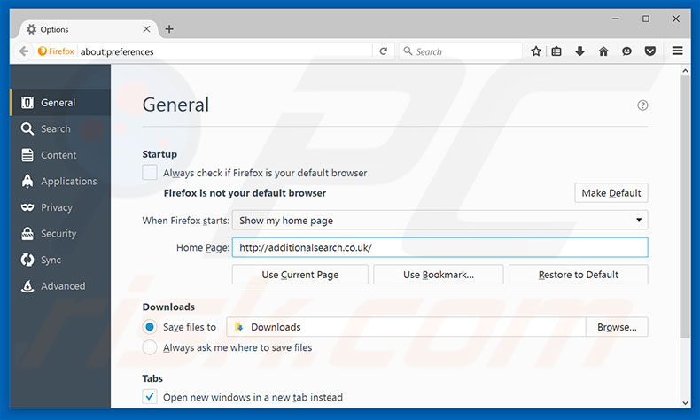Open the downloads arrow icon
This screenshot has width=700, height=420.
(579, 51)
